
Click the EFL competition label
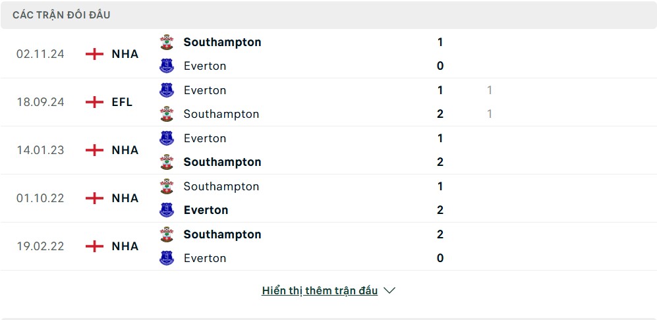click(x=122, y=102)
